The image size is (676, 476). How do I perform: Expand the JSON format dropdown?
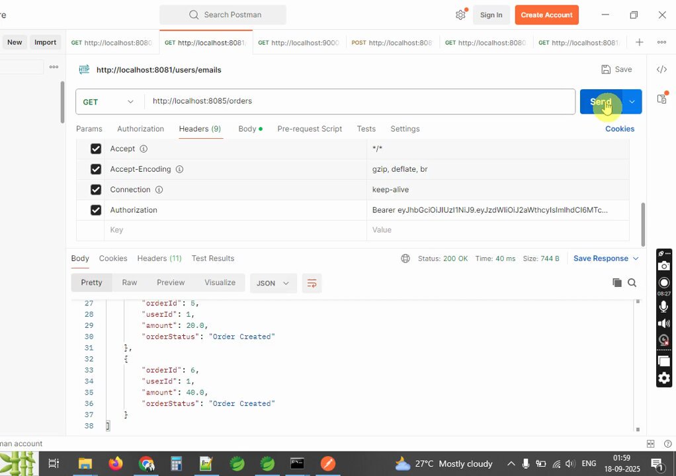pos(273,283)
